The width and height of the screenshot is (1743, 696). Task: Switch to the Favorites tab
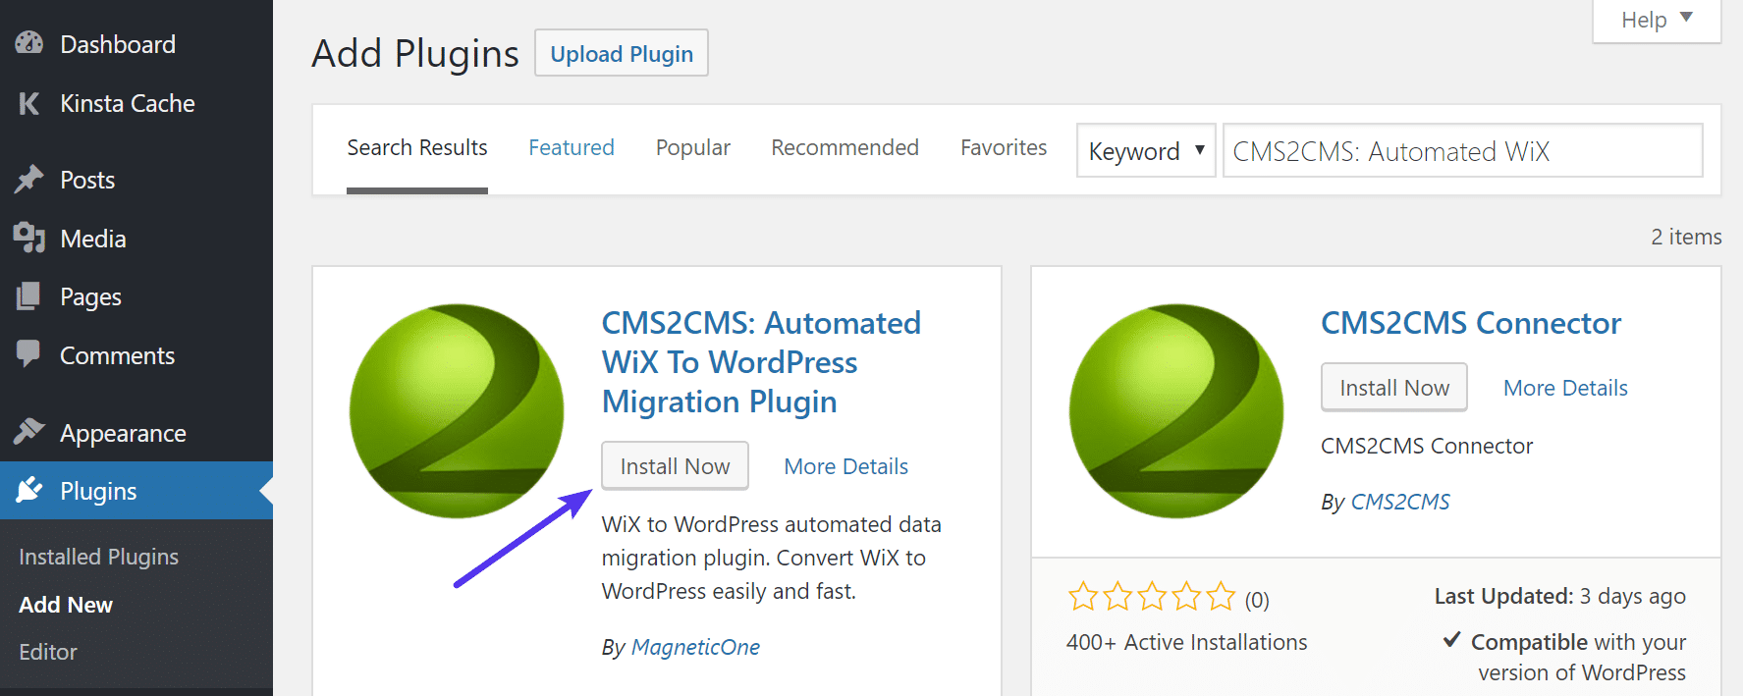1004,148
